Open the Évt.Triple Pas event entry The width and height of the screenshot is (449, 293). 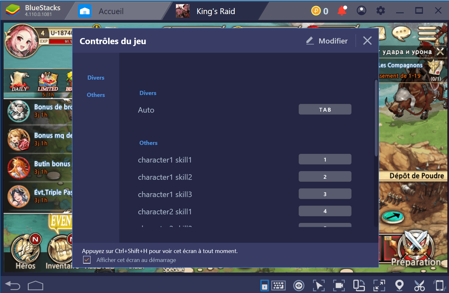(x=38, y=196)
